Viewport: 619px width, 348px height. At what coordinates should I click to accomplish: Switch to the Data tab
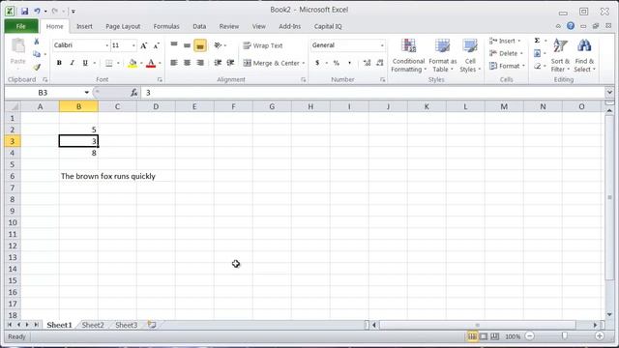(199, 26)
